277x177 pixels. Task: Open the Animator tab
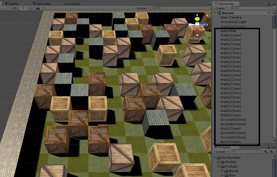pos(42,4)
